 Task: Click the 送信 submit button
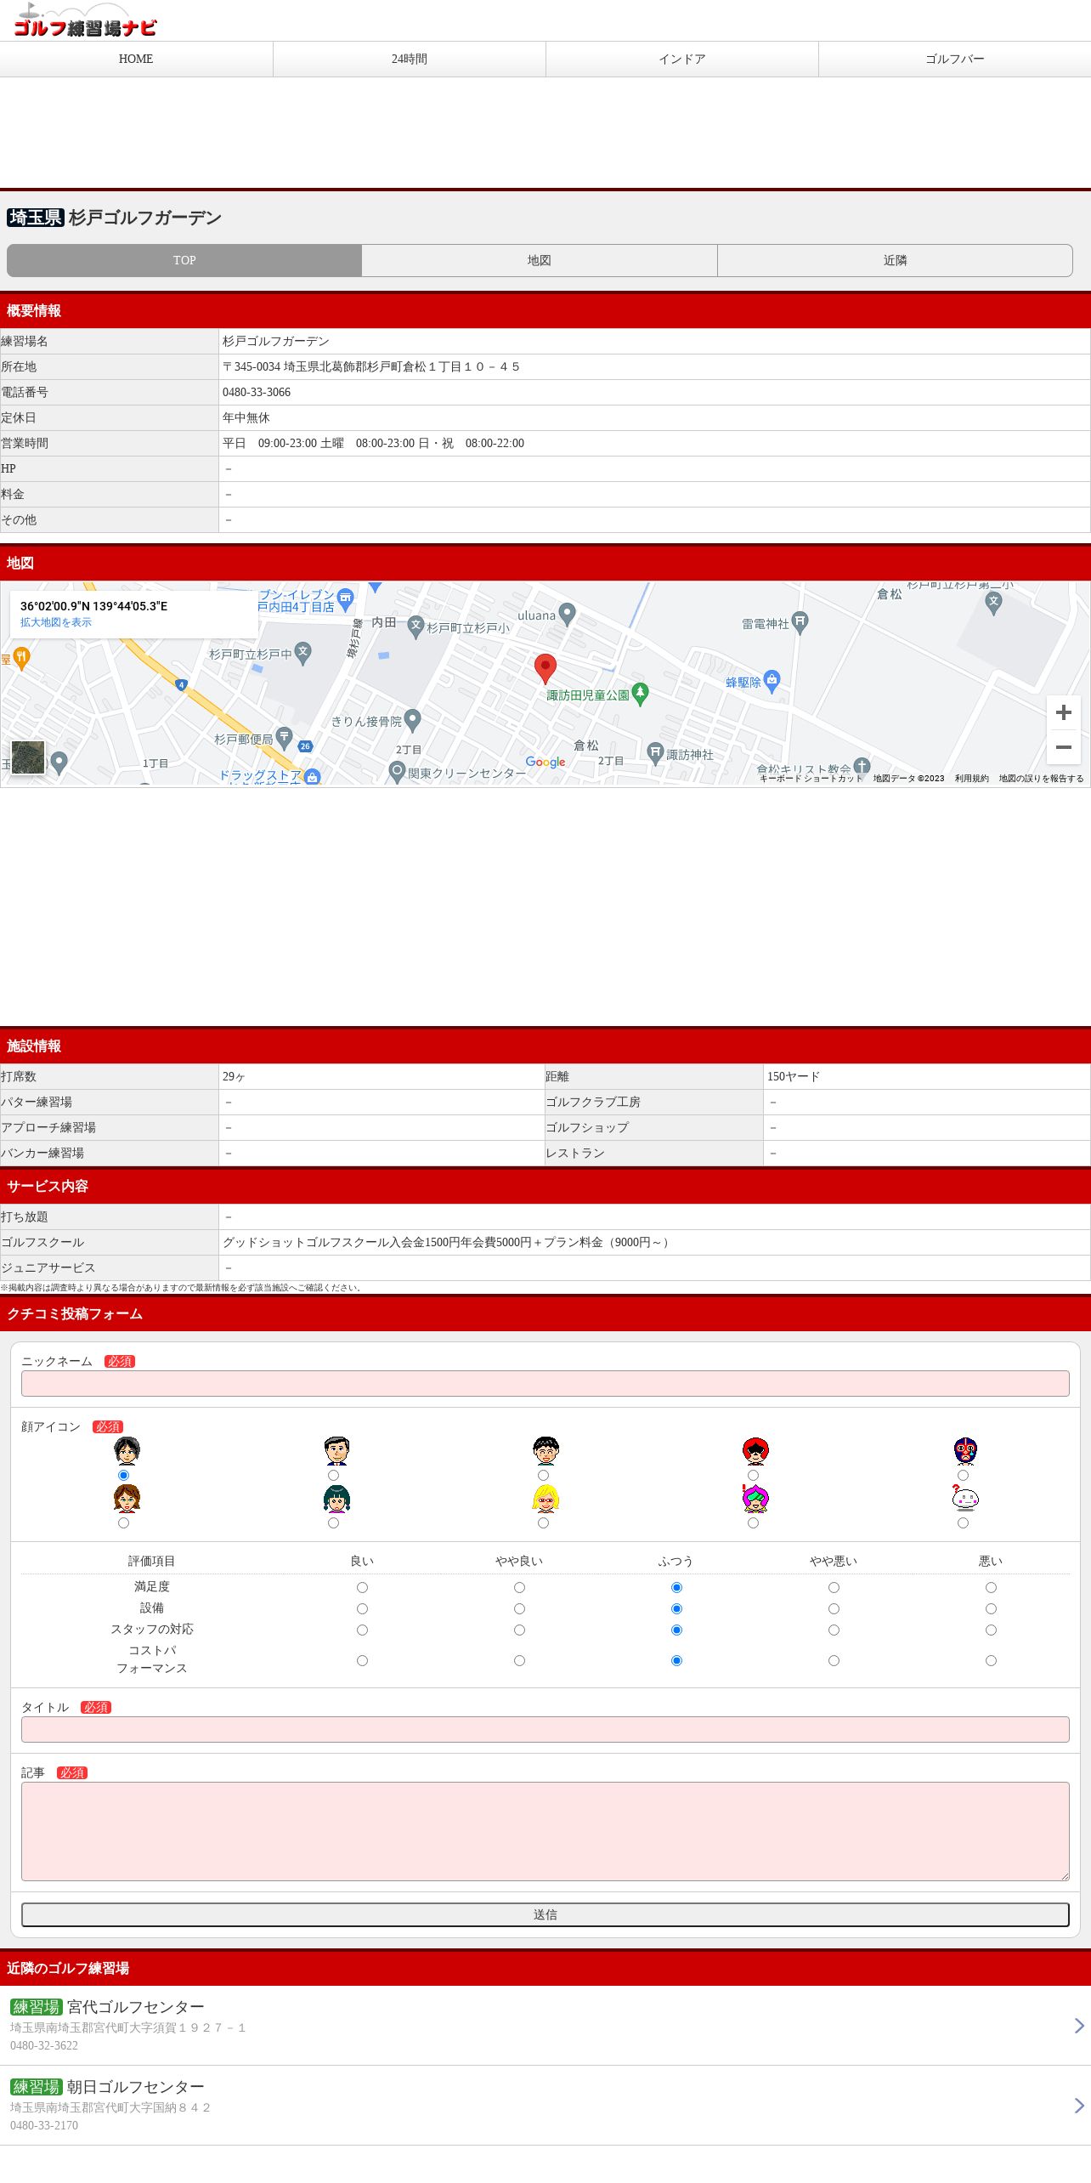[x=545, y=1914]
